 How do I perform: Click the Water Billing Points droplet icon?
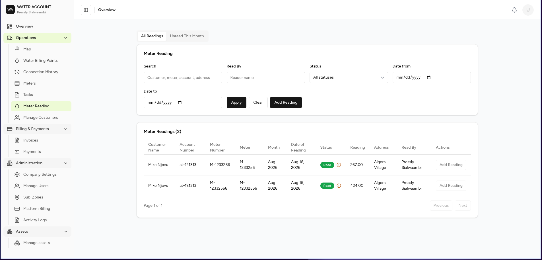coord(17,61)
